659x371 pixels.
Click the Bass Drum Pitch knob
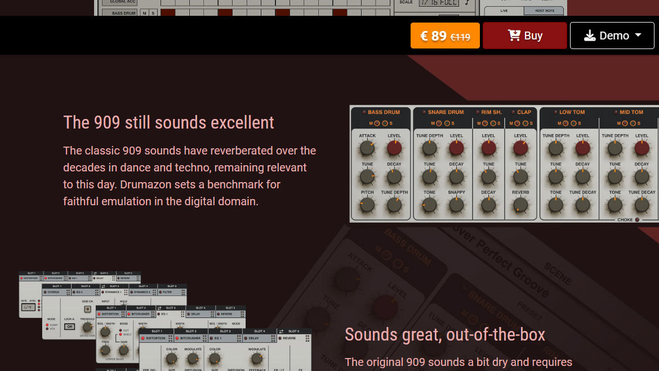pyautogui.click(x=367, y=205)
